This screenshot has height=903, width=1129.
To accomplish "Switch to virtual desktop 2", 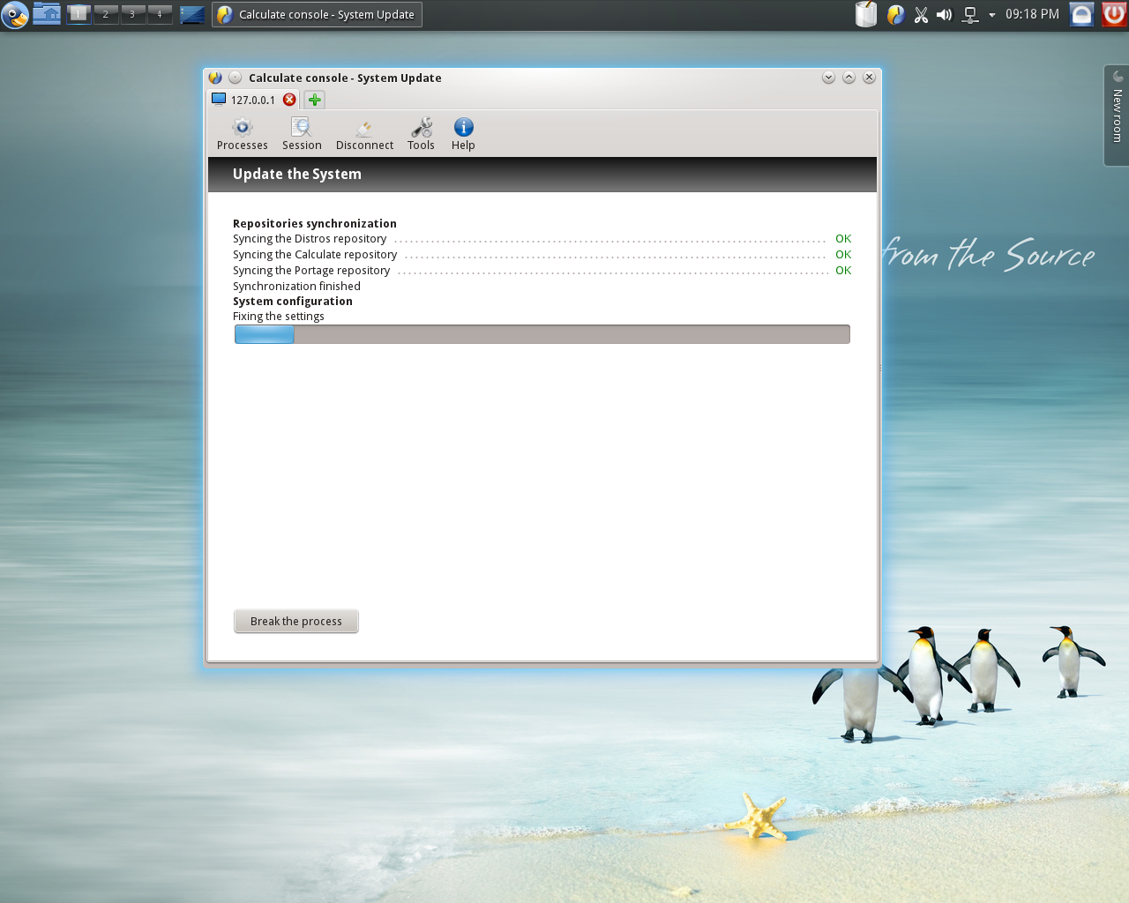I will click(x=106, y=14).
